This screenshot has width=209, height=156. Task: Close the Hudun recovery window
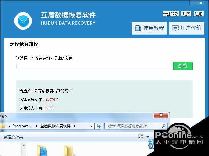(201, 3)
